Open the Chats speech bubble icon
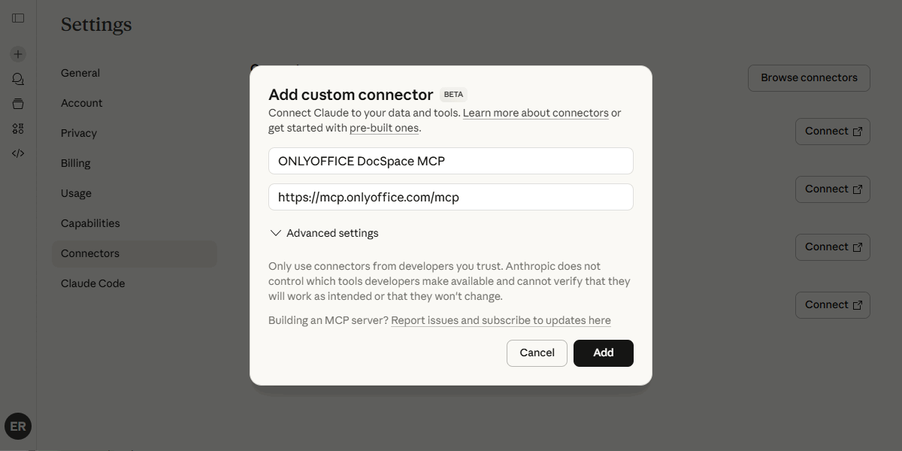This screenshot has width=902, height=451. (17, 78)
